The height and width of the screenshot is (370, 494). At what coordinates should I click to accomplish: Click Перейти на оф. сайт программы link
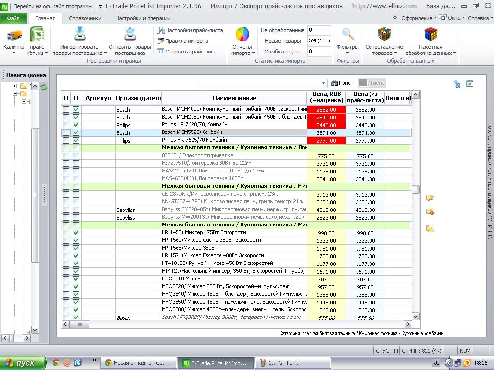click(53, 6)
